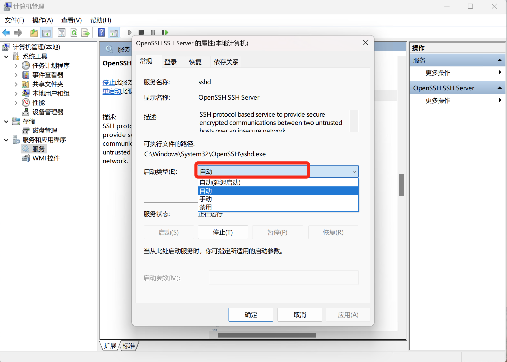Open the 操作(A) menu
The image size is (507, 362).
[x=43, y=20]
